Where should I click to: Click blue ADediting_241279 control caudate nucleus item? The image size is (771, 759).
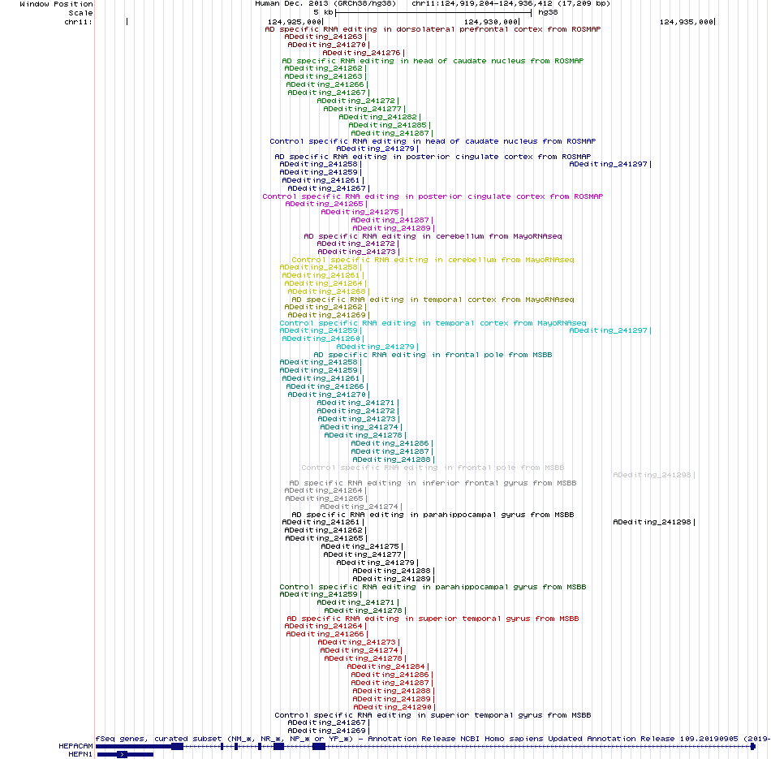pos(377,149)
